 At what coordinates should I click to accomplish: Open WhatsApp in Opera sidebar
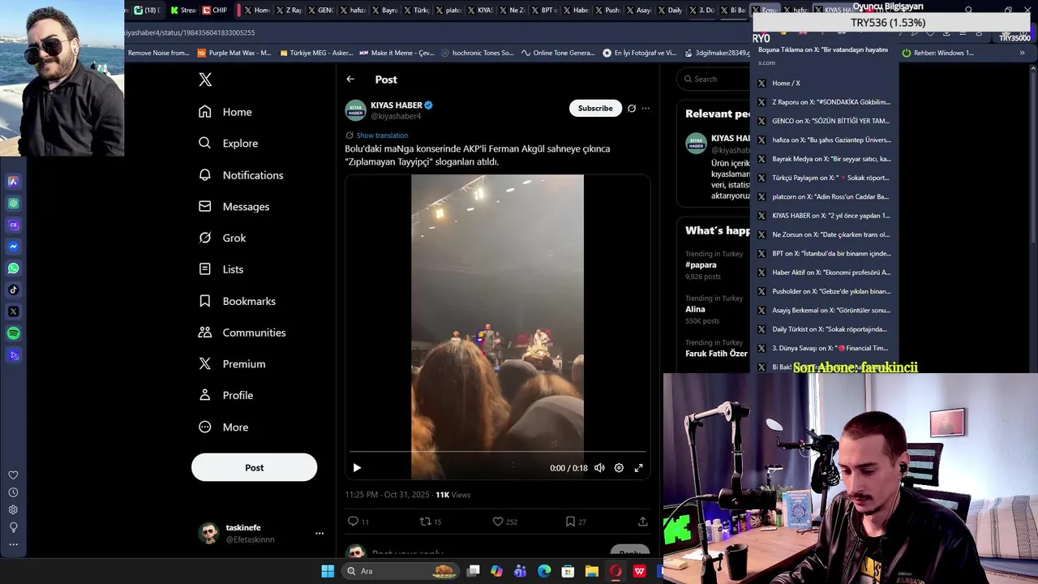pos(13,268)
